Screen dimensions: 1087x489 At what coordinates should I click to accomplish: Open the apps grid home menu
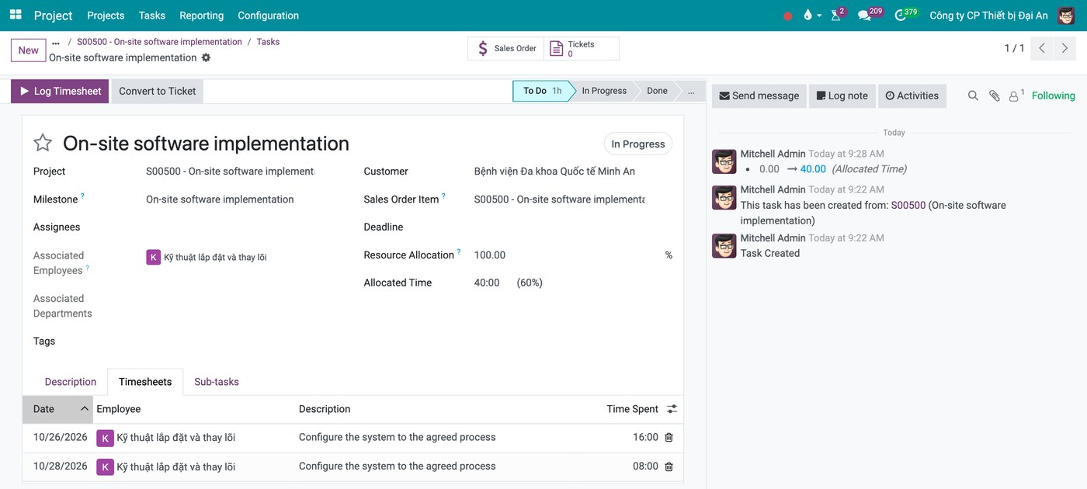(16, 15)
